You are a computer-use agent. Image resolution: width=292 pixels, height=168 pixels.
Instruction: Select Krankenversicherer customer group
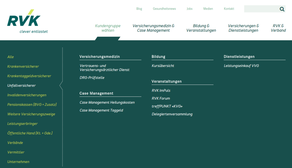tap(23, 66)
